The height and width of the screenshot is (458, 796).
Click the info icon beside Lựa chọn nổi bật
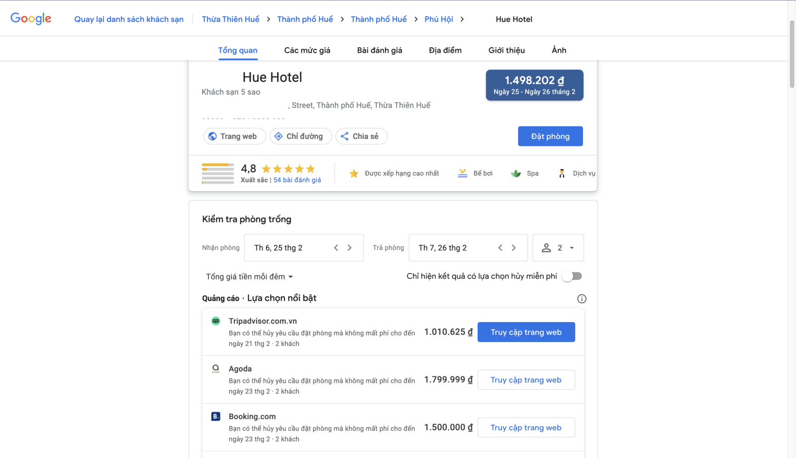click(x=582, y=299)
